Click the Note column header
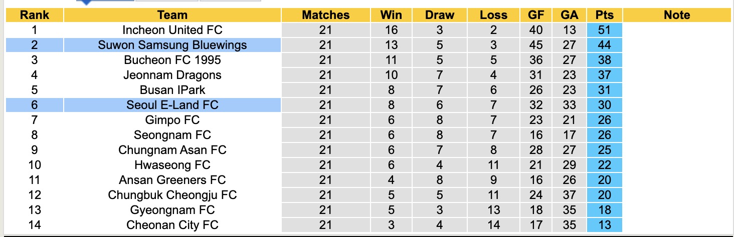Screen dimensions: 734x237 point(677,15)
